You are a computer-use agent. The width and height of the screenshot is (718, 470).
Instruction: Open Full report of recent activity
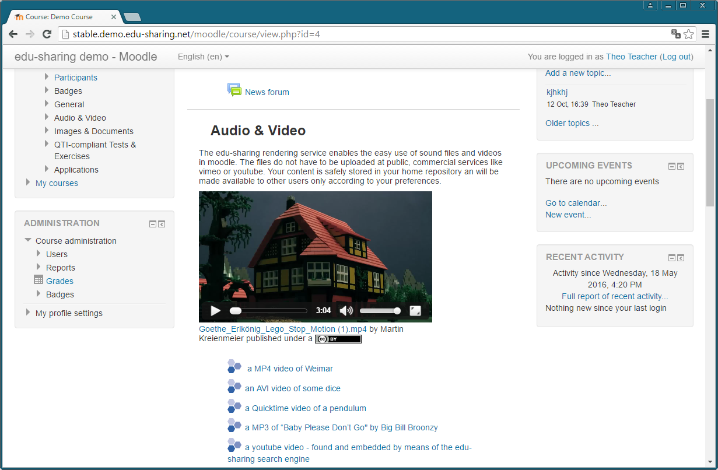pyautogui.click(x=615, y=296)
